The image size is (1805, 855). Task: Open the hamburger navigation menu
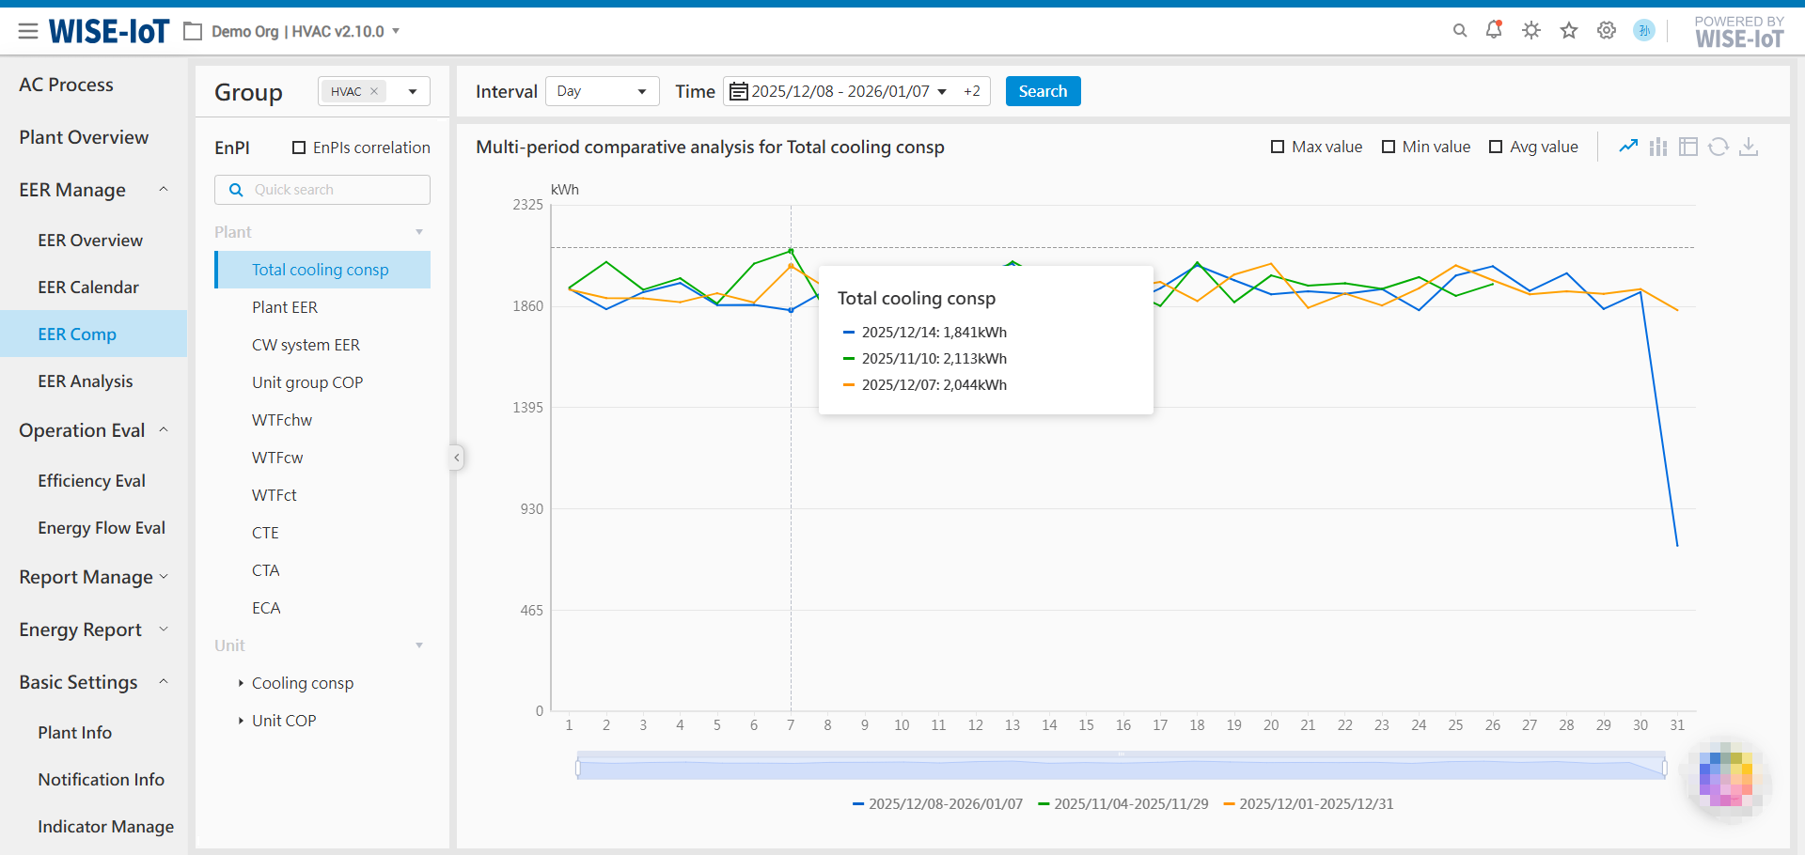click(28, 31)
